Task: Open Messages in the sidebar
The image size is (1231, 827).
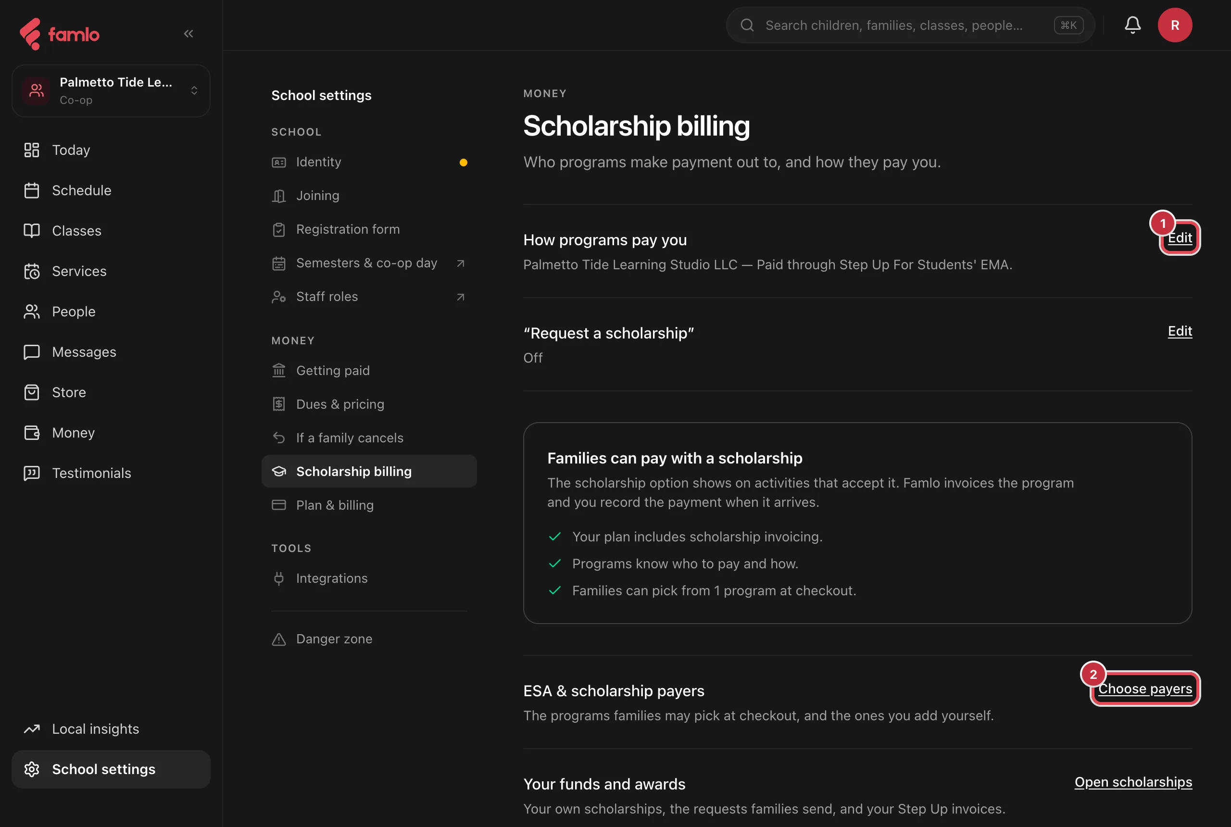Action: click(x=111, y=352)
